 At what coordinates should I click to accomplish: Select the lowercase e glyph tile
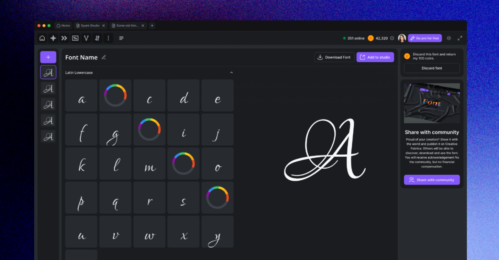point(218,95)
